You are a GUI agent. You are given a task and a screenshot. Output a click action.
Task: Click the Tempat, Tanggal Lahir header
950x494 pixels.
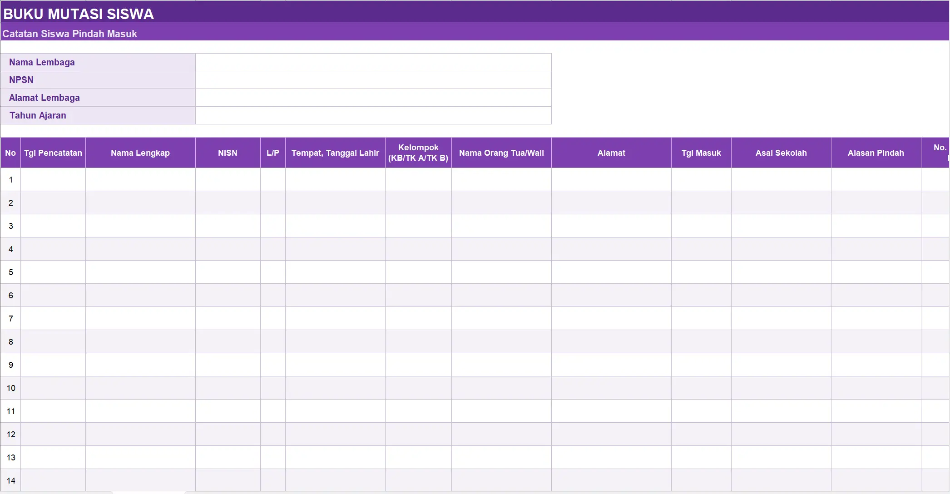click(335, 153)
